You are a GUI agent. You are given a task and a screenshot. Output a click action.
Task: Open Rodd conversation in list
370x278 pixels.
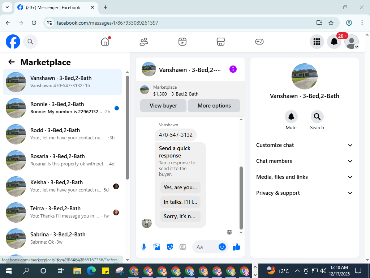[x=62, y=134]
